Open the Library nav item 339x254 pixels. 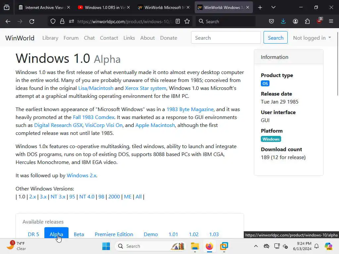[50, 38]
